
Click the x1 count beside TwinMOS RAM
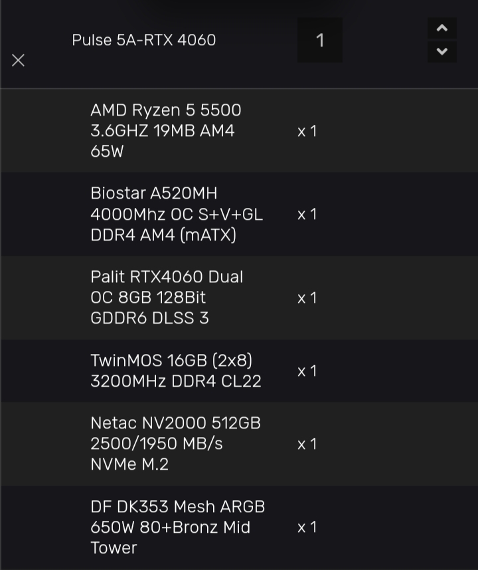307,371
